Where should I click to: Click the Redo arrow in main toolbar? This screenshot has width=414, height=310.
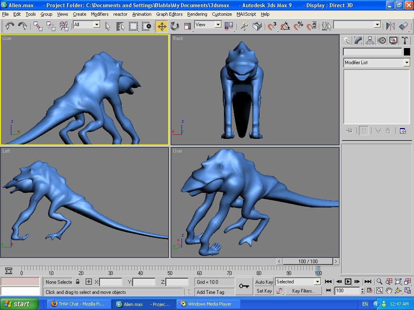(x=23, y=26)
